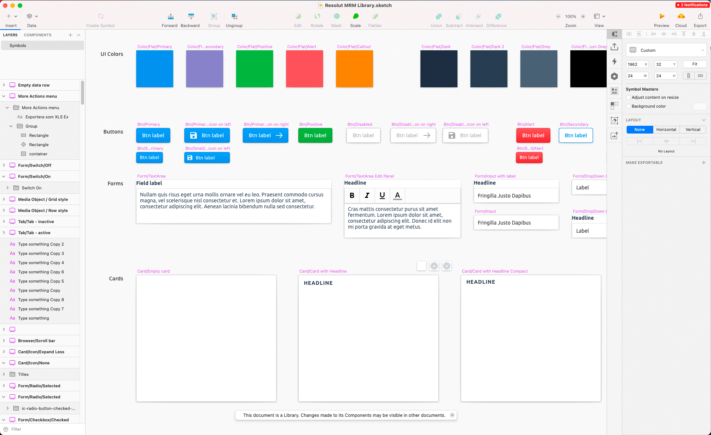Apply Difference boolean operation

point(498,16)
